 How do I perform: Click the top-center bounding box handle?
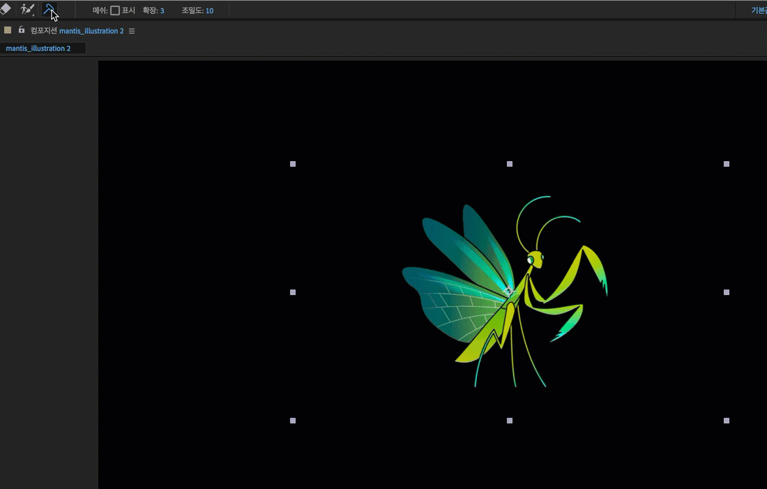(510, 164)
